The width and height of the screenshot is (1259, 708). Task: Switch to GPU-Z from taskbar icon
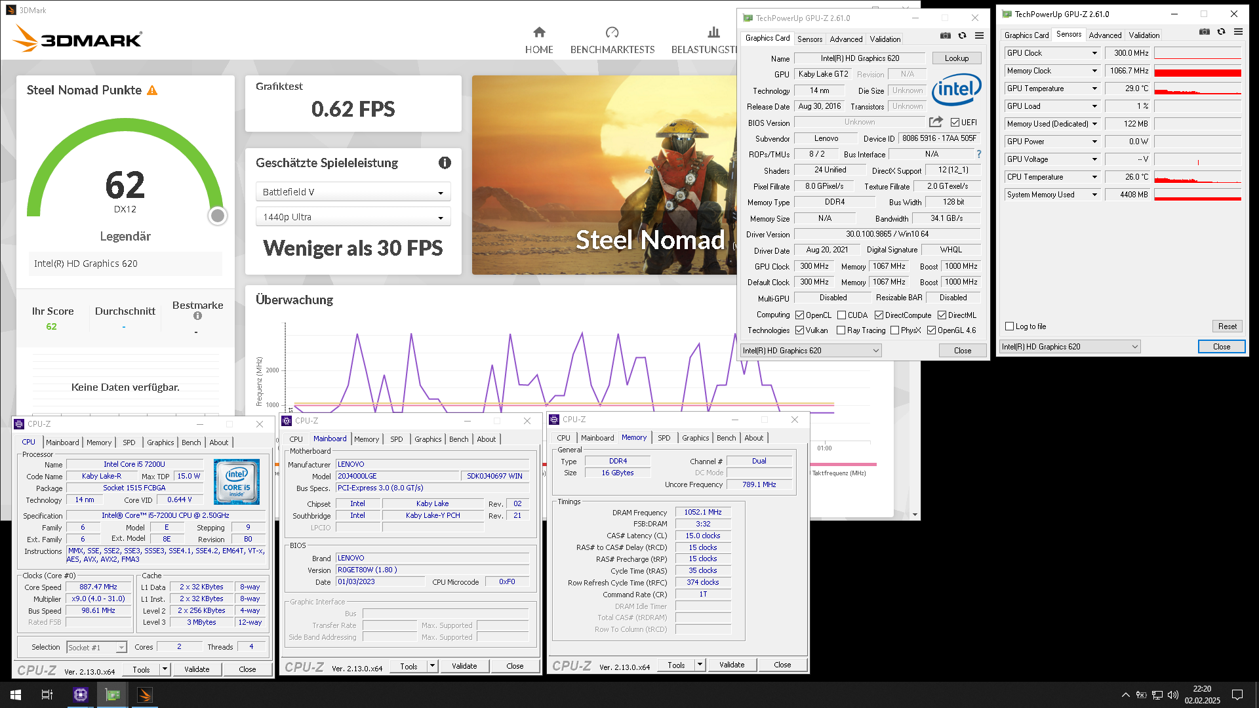click(113, 695)
